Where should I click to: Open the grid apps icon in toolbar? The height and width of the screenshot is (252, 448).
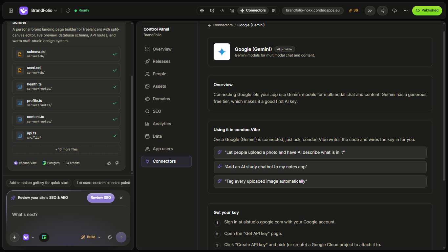pos(274,11)
